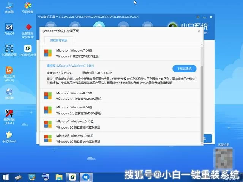Open File Explorer from the taskbar
This screenshot has height=182, width=243.
pyautogui.click(x=59, y=177)
